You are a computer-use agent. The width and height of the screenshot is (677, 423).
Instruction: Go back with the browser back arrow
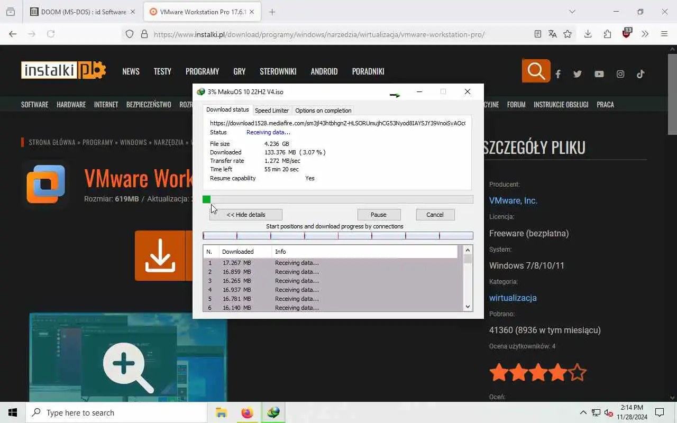[x=13, y=34]
